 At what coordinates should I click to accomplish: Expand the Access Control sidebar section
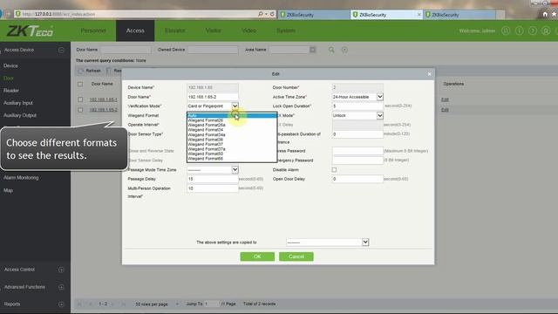61,270
